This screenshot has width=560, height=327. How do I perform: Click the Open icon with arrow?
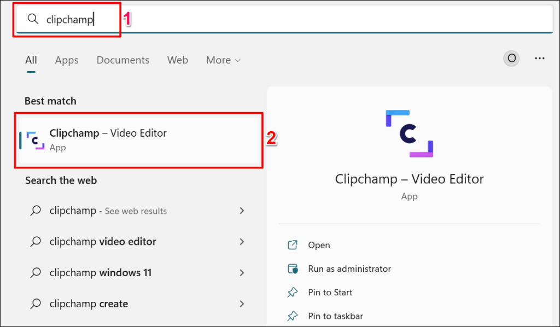[x=293, y=245]
